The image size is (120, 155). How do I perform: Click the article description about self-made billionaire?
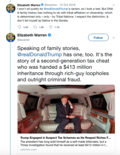click(64, 144)
